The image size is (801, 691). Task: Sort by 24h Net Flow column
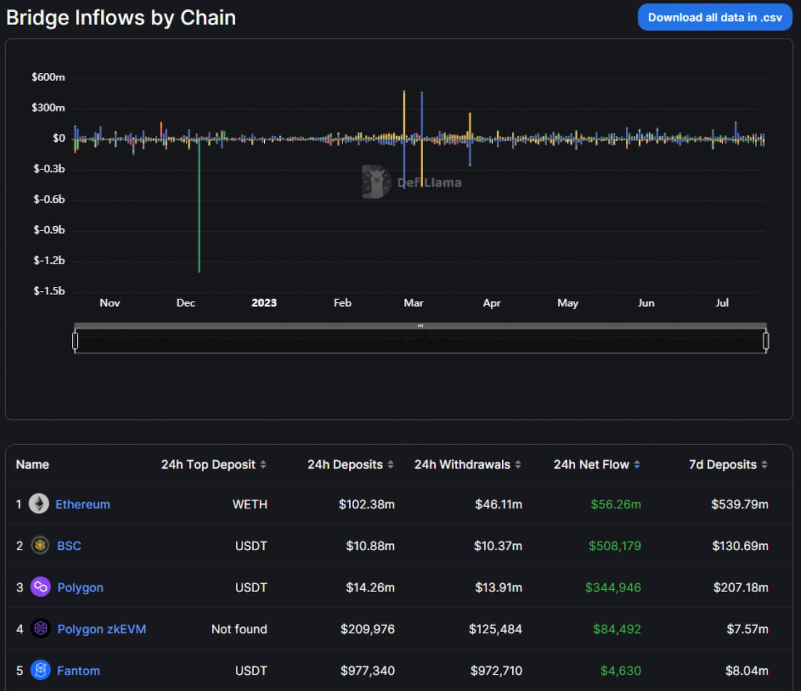pyautogui.click(x=596, y=464)
